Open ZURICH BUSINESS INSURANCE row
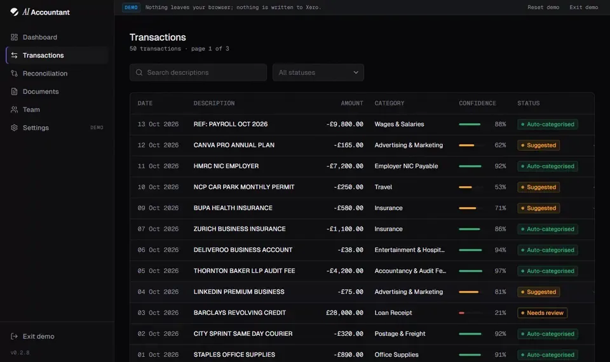 [362, 229]
